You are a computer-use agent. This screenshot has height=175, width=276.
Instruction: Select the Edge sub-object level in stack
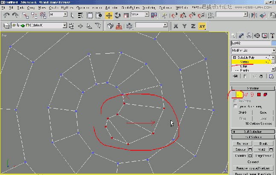[244, 66]
